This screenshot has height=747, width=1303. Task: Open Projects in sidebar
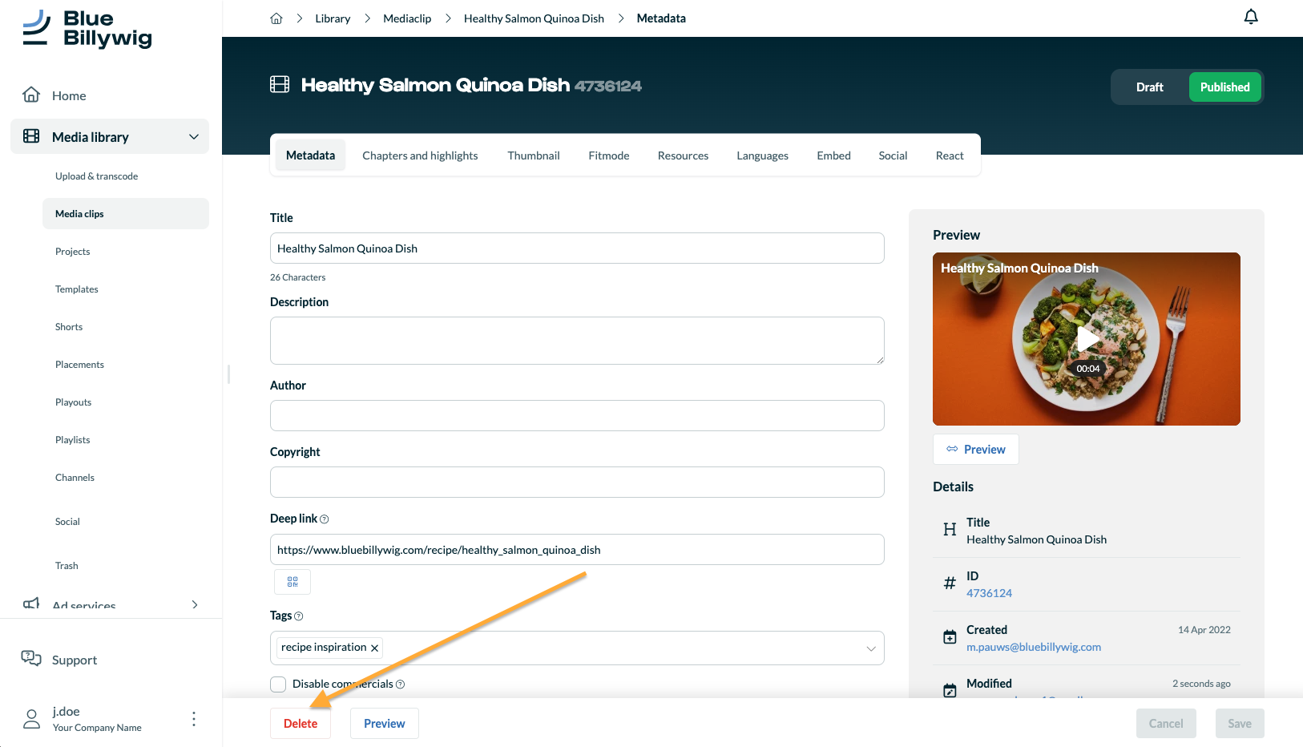tap(73, 252)
